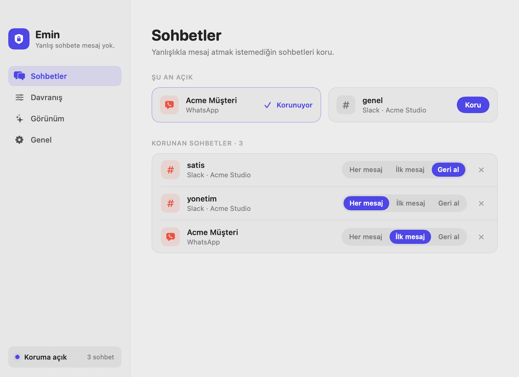The image size is (519, 377).
Task: Remove satis from protected chats
Action: [x=481, y=170]
